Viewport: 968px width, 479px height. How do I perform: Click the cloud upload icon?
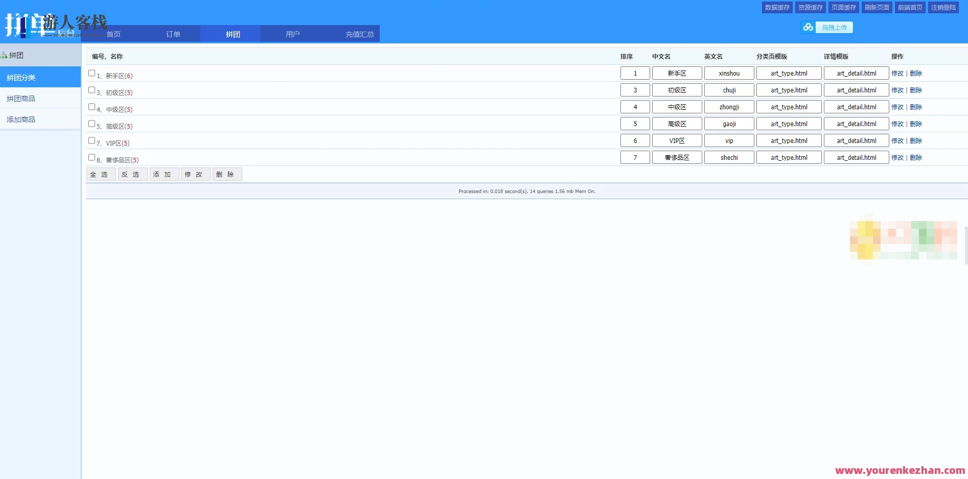(808, 28)
